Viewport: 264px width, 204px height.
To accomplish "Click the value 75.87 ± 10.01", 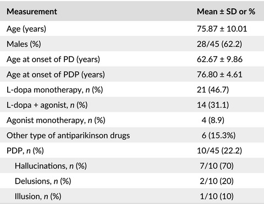I will (x=222, y=29).
